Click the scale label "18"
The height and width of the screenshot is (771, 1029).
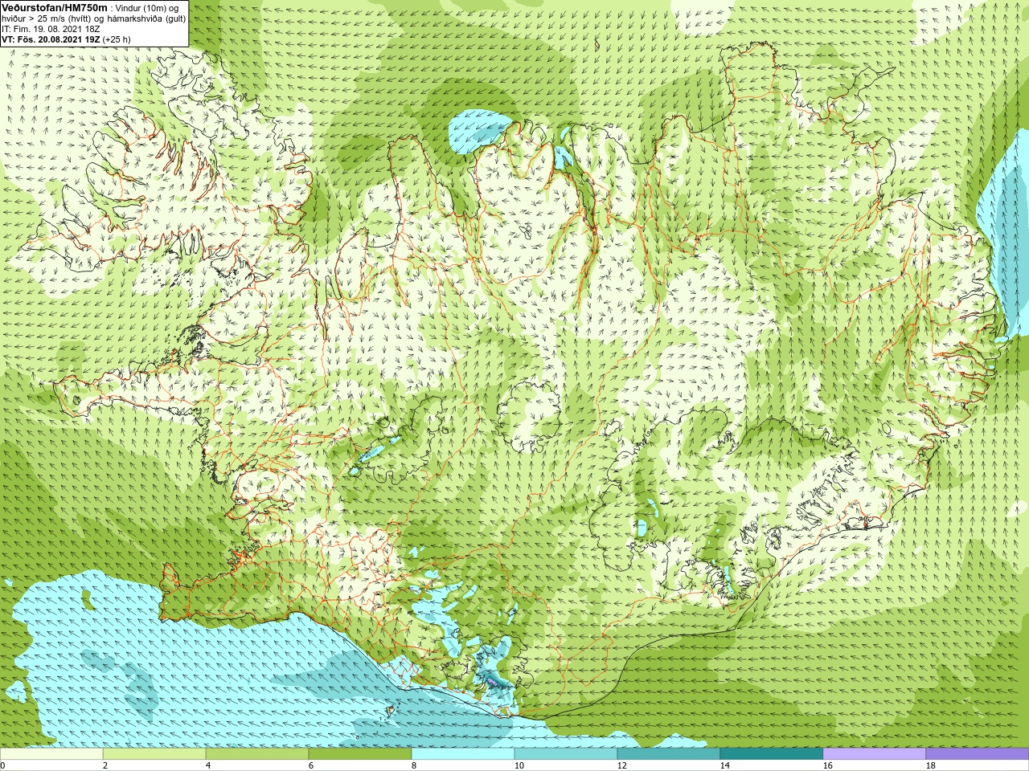(930, 765)
